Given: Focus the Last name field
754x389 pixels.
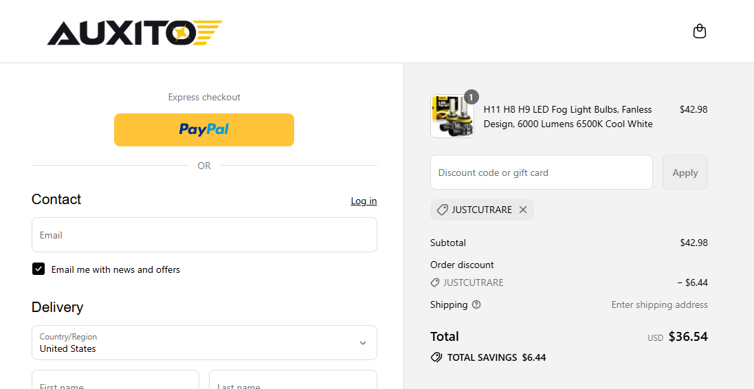Looking at the screenshot, I should 293,379.
